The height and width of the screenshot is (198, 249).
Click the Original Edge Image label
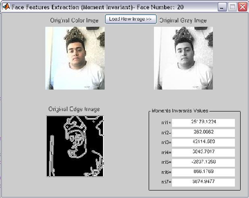coord(74,109)
